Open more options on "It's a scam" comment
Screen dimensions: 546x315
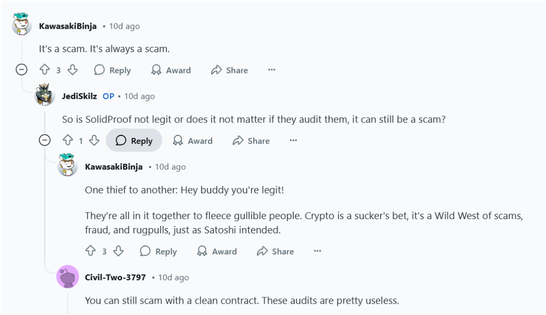coord(272,70)
